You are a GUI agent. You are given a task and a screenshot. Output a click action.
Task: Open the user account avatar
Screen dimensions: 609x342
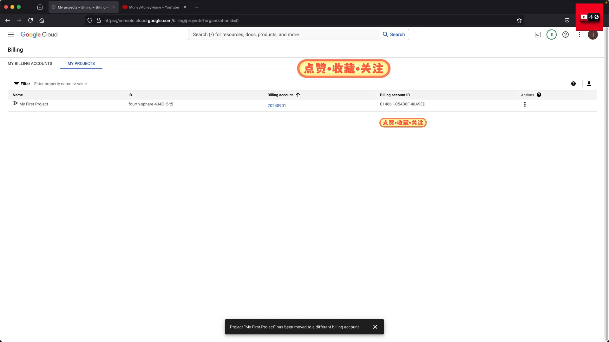click(593, 35)
